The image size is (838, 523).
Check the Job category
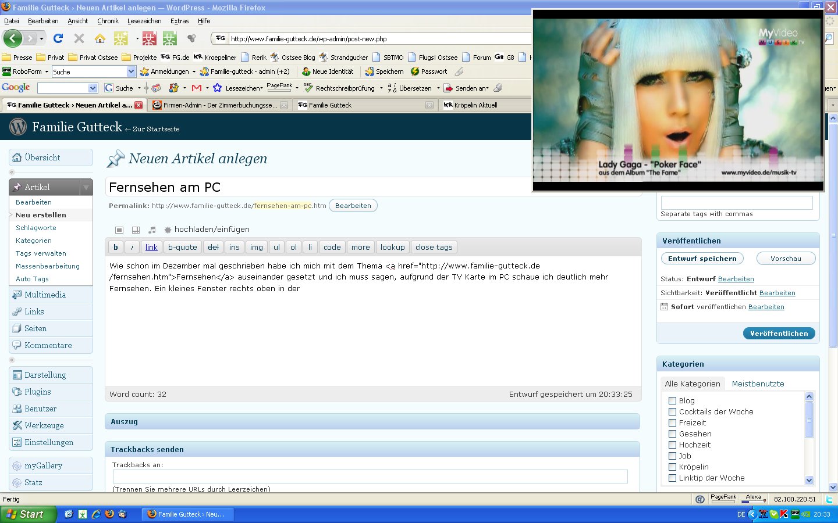click(x=672, y=456)
